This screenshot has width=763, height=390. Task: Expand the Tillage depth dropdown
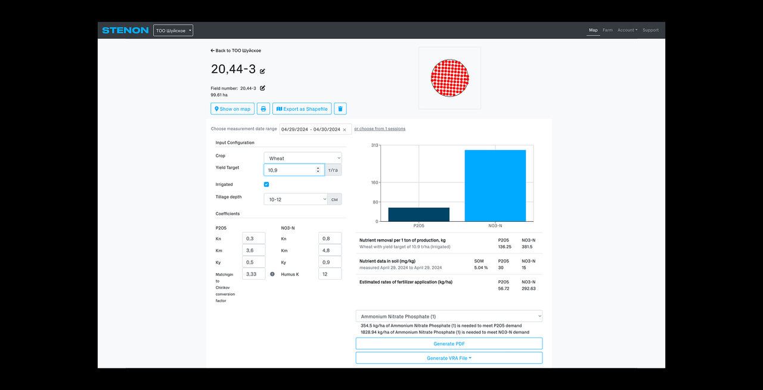click(296, 199)
